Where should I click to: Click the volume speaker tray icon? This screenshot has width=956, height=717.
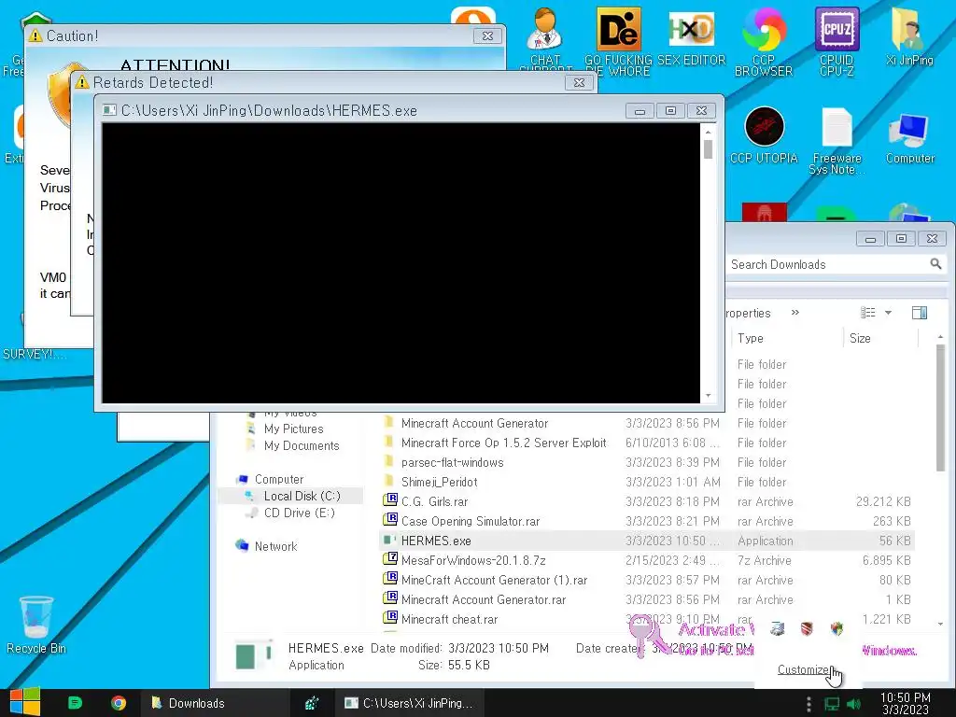coord(853,704)
